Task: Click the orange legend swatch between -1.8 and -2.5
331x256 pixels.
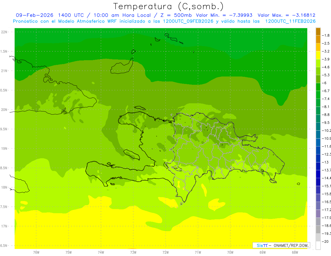Action: pos(318,39)
